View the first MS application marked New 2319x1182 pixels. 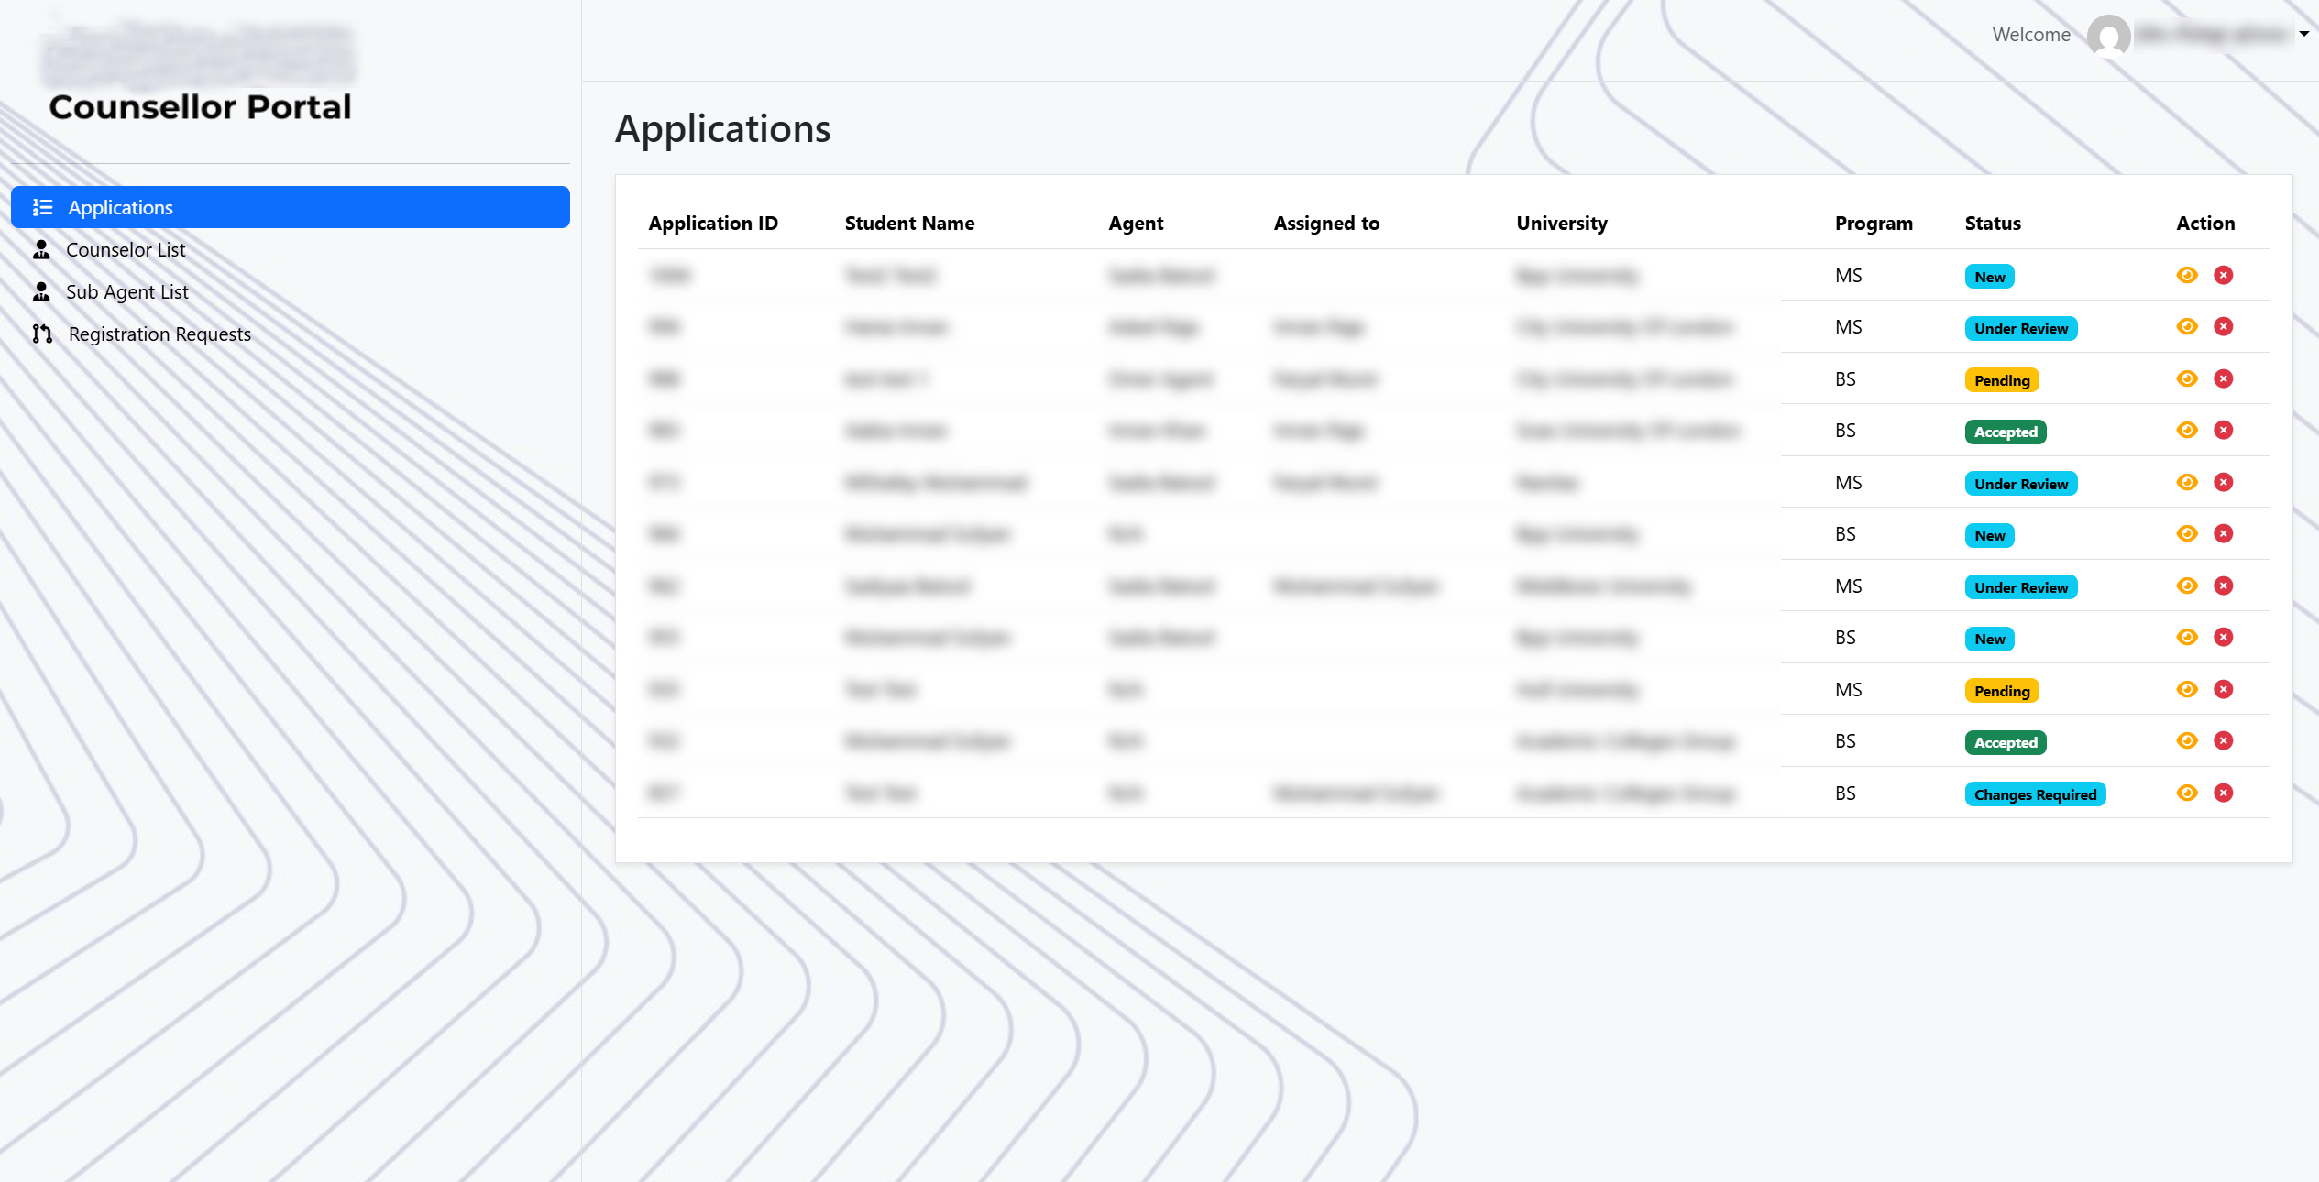pyautogui.click(x=2187, y=275)
